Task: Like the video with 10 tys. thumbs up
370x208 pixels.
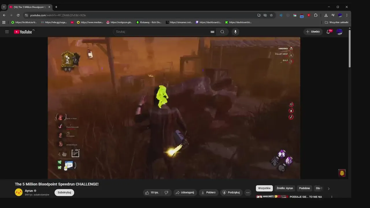Action: click(x=152, y=192)
